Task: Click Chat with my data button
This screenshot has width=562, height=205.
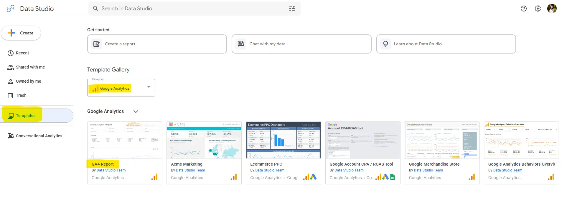Action: tap(301, 44)
